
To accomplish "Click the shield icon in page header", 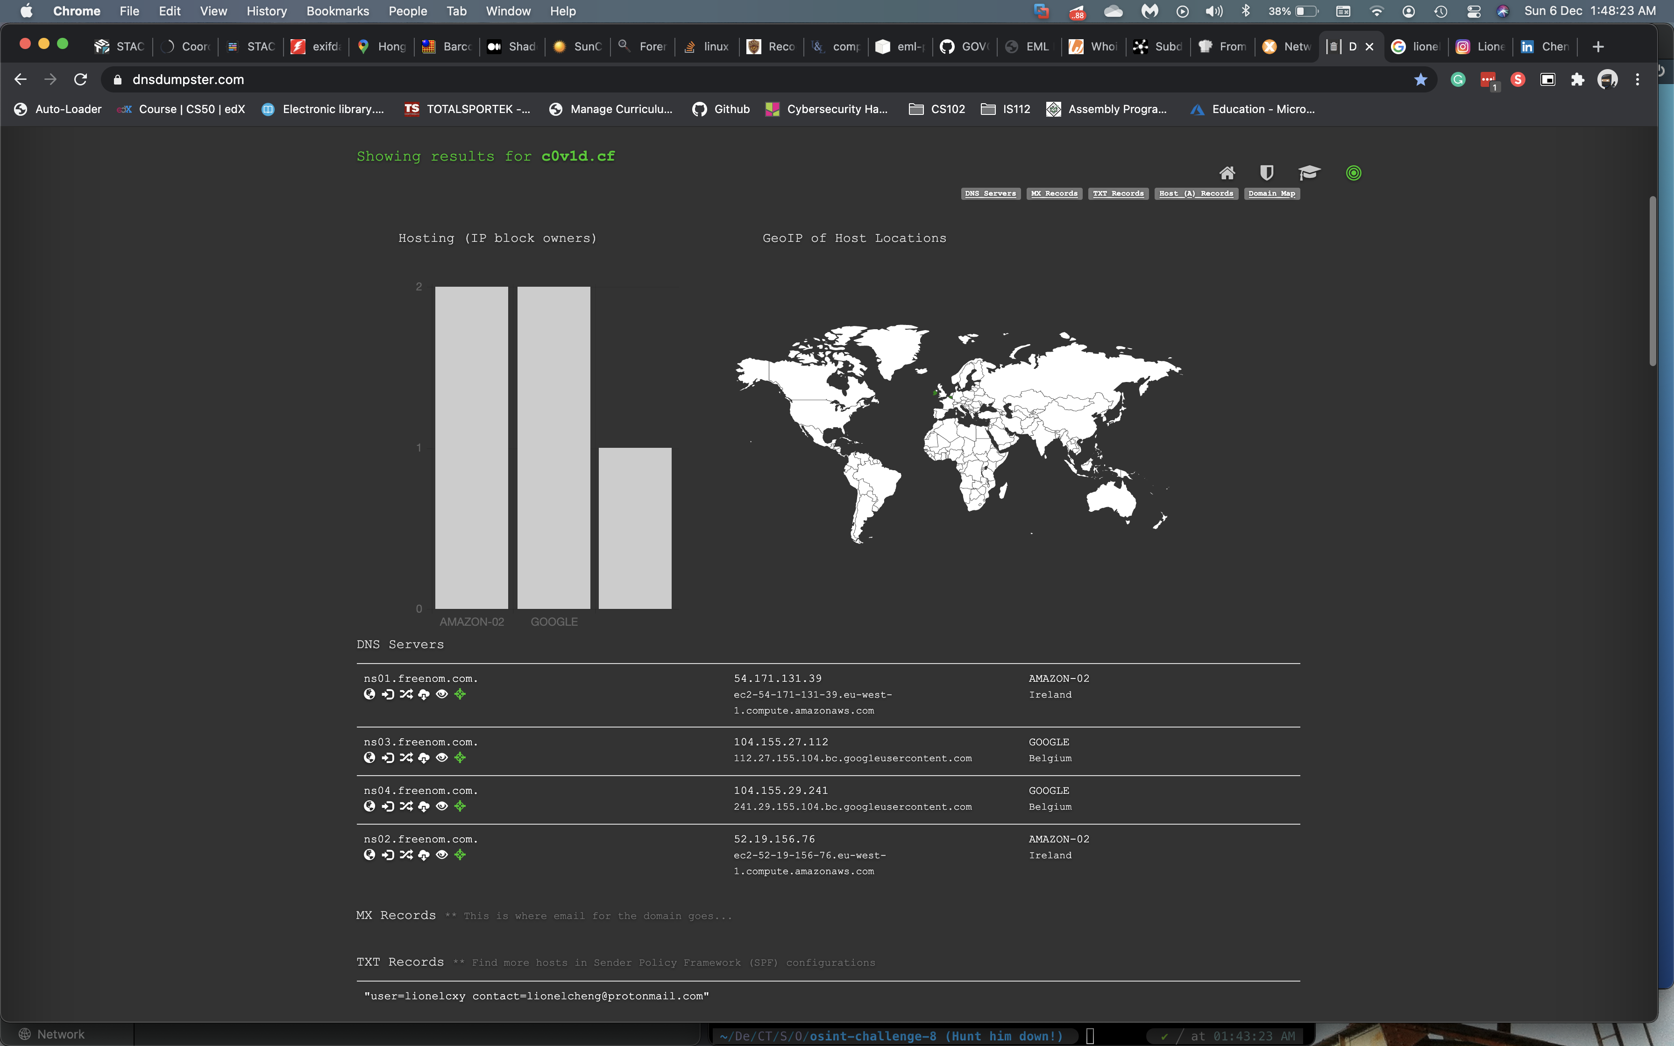I will click(x=1267, y=173).
